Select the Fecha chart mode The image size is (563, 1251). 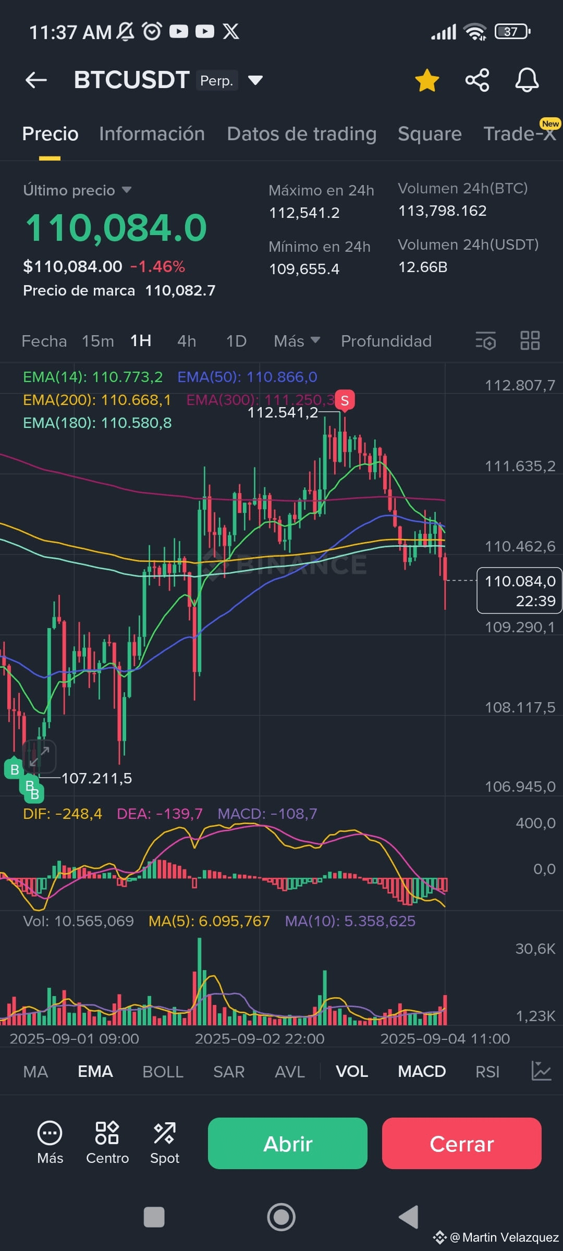coord(44,341)
